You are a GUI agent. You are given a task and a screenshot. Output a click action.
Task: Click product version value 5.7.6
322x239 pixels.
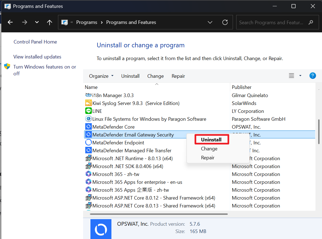pos(195,224)
